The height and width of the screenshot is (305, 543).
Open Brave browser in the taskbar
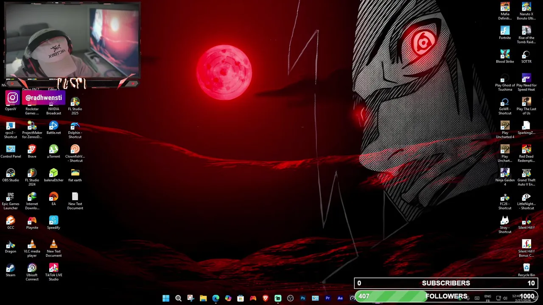[x=266, y=298]
